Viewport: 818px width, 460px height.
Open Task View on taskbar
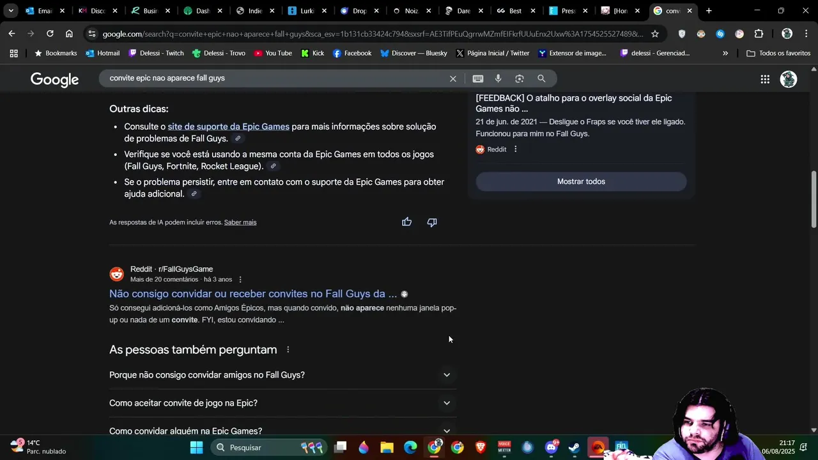pyautogui.click(x=340, y=447)
